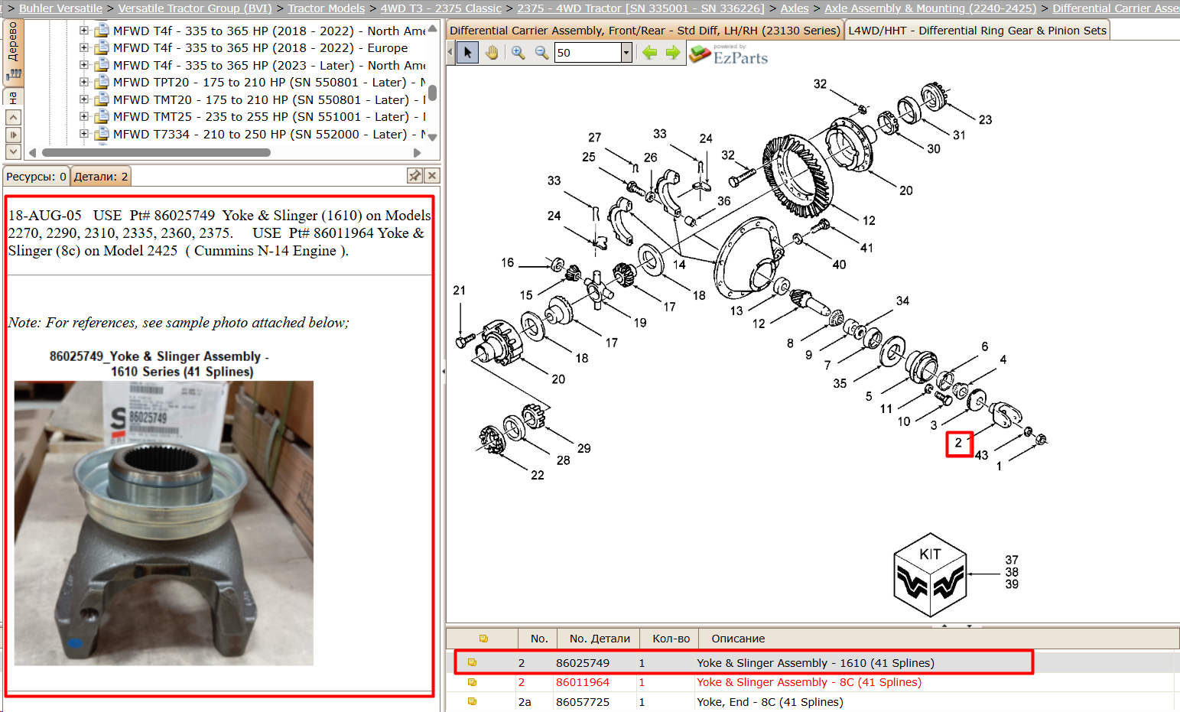Screen dimensions: 1180x712
Task: Select the arrow pointer tool
Action: click(x=467, y=53)
